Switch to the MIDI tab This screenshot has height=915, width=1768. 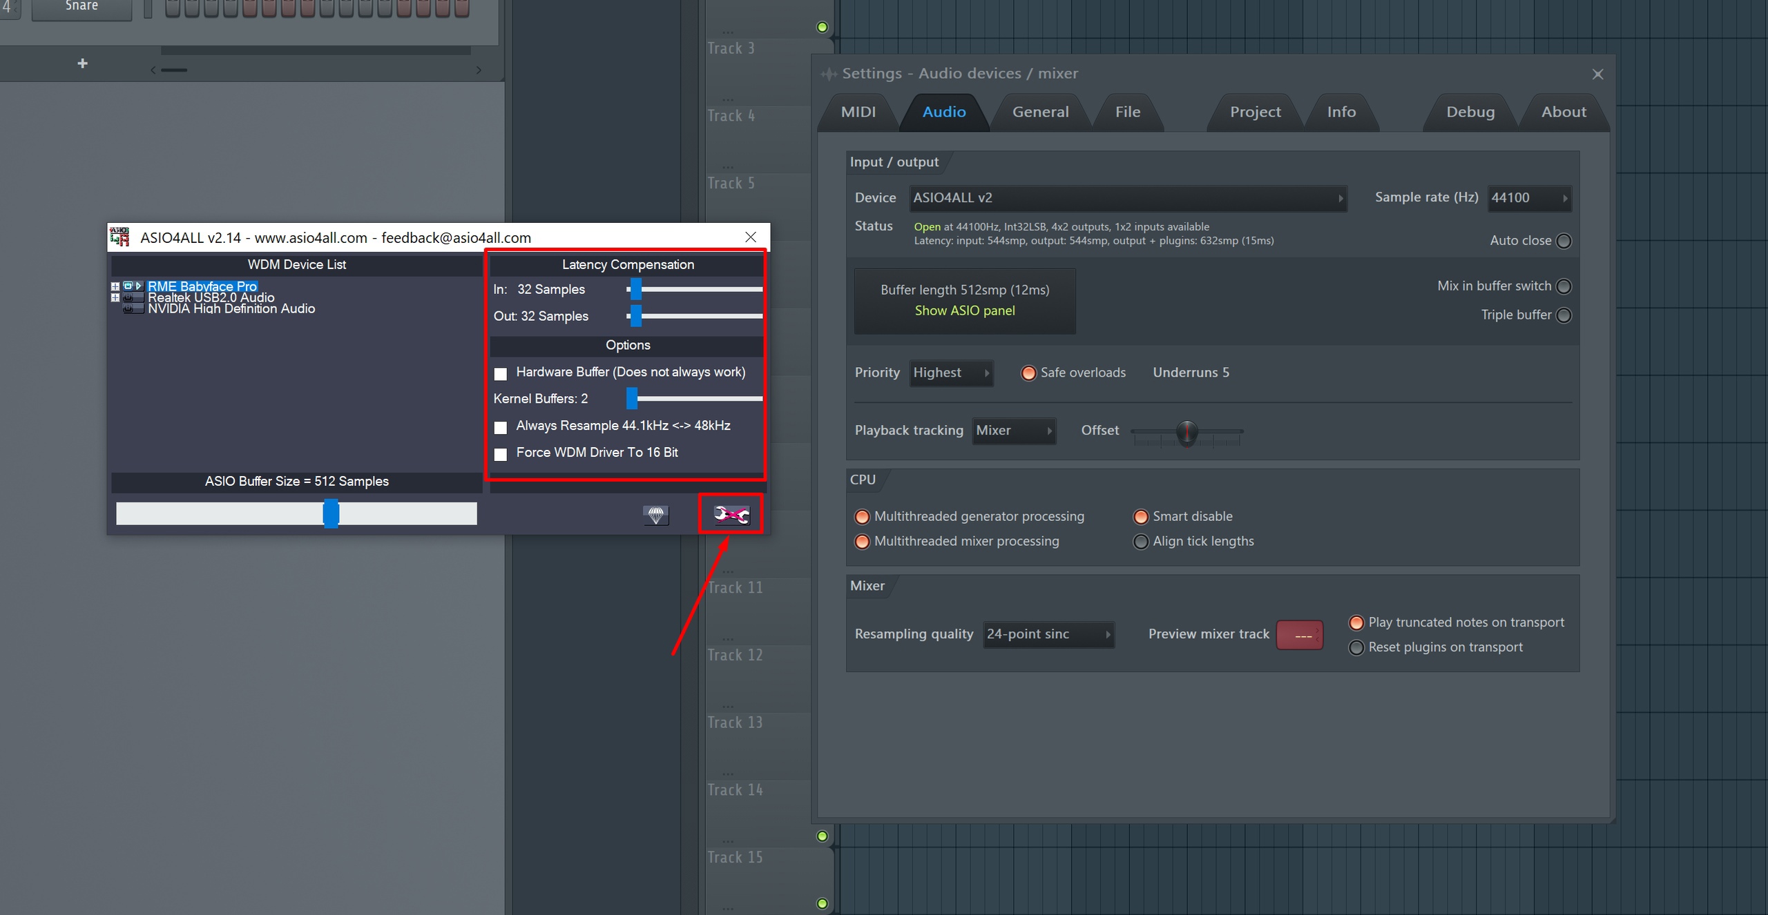tap(858, 112)
